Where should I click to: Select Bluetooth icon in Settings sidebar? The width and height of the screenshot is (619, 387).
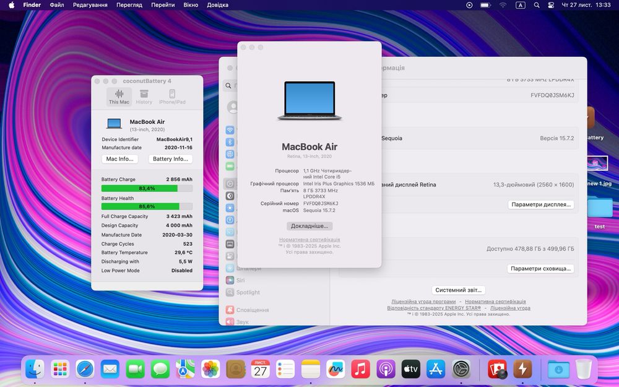tap(230, 142)
